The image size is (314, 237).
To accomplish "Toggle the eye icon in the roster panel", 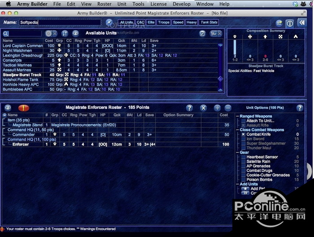I will click(x=8, y=108).
